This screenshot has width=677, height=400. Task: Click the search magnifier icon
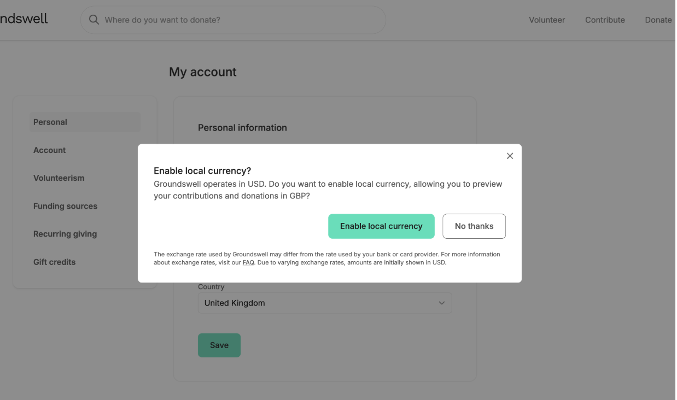tap(94, 20)
